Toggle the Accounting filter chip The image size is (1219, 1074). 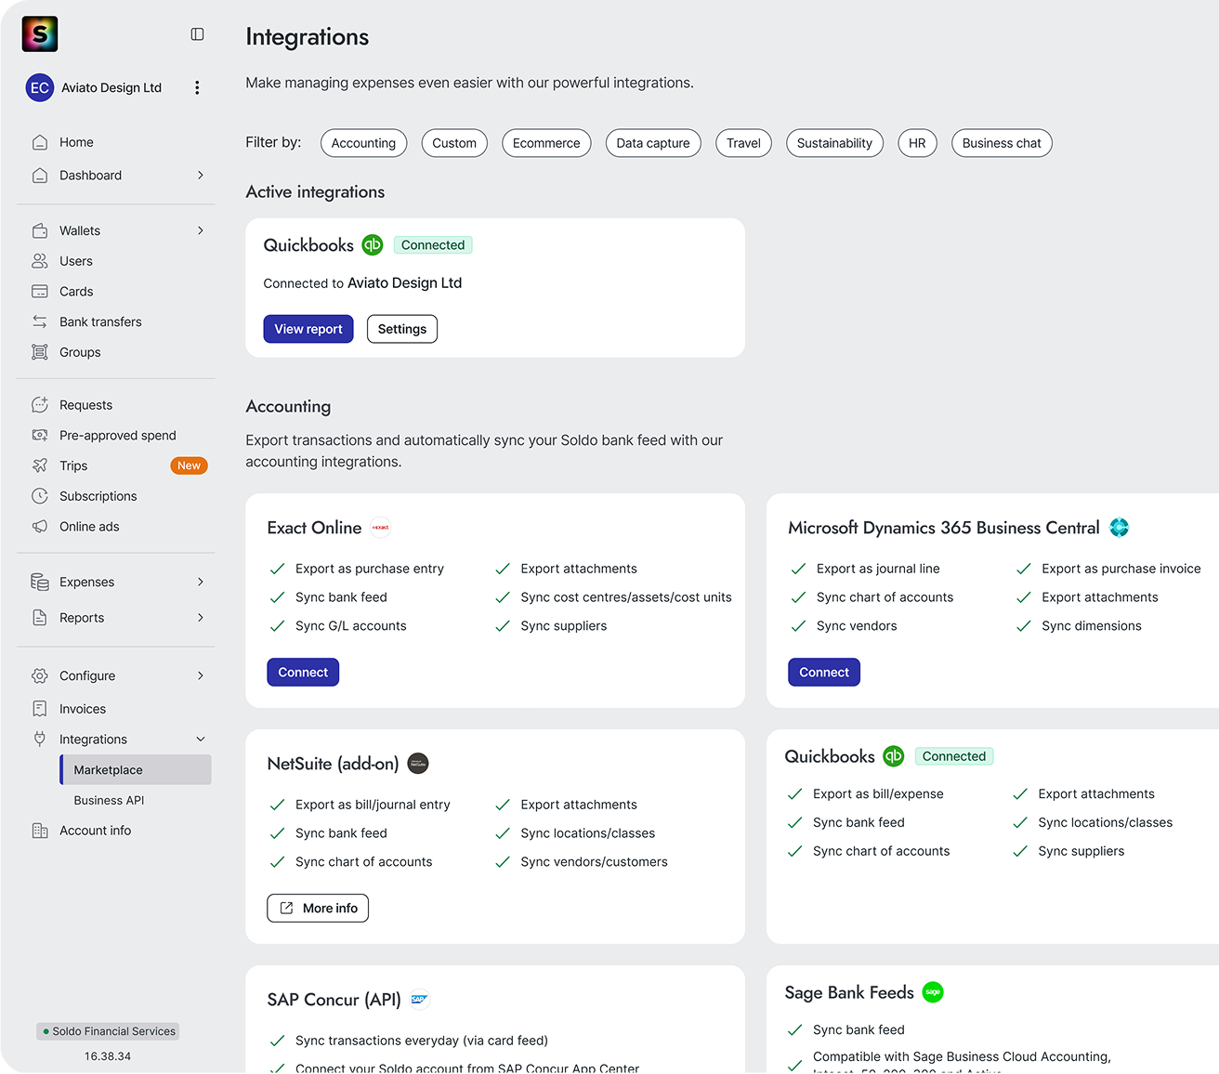coord(363,143)
